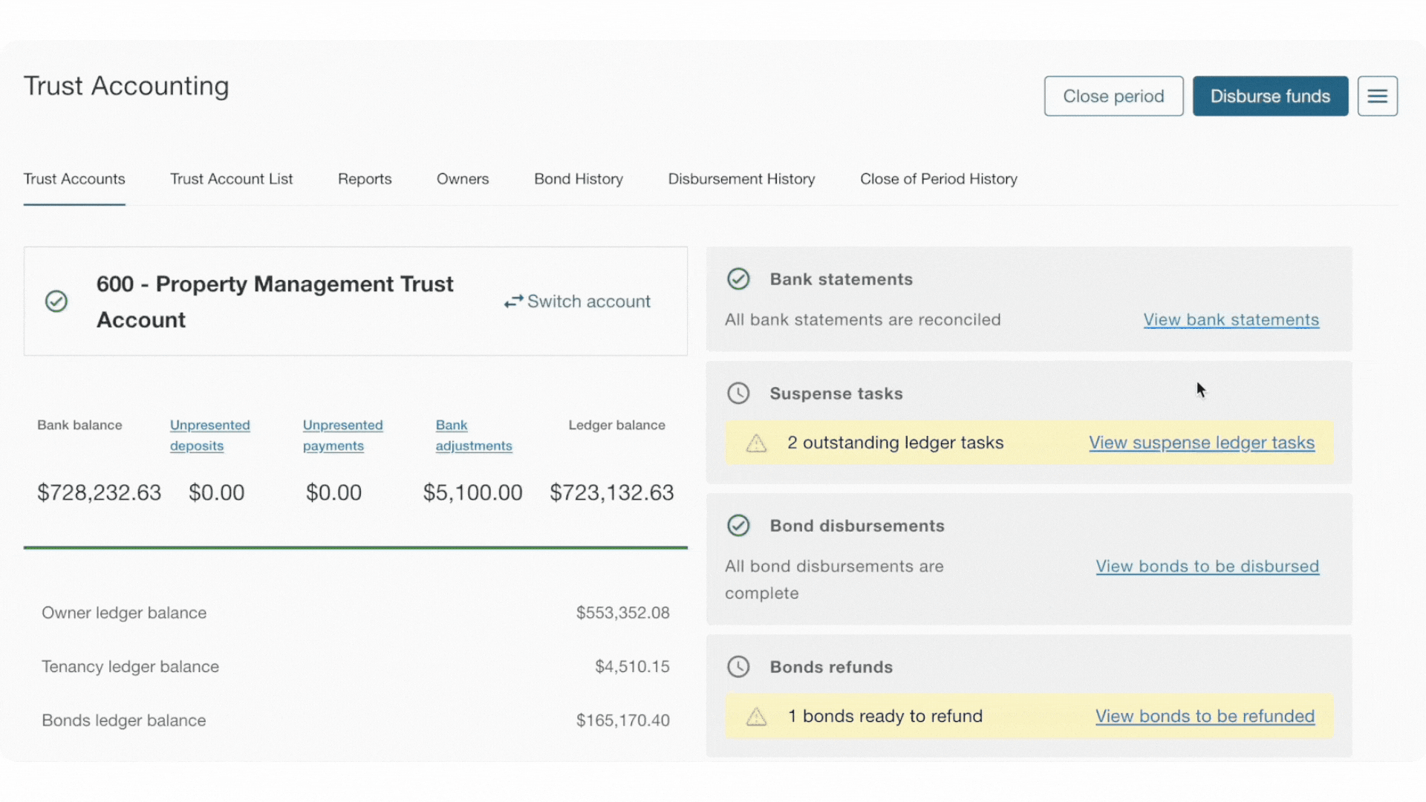Screen dimensions: 1426x802
Task: Click the Close period button
Action: click(1113, 96)
